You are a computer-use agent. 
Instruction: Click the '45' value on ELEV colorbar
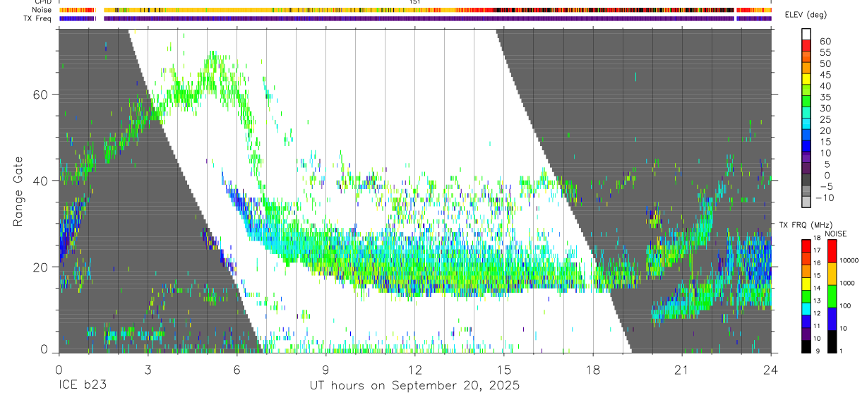(x=825, y=75)
